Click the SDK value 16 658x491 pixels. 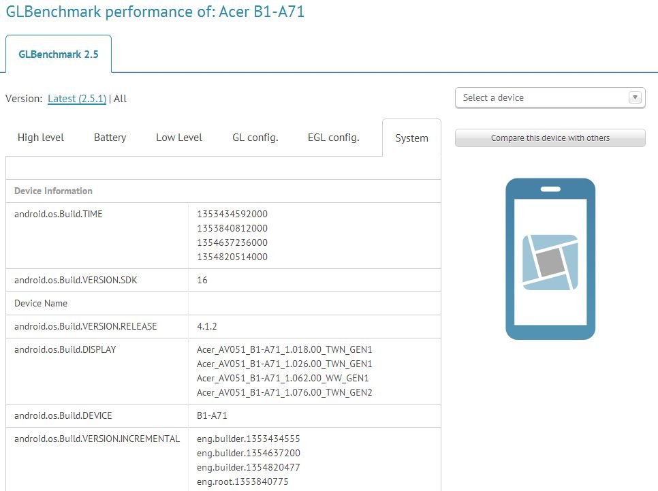click(202, 280)
